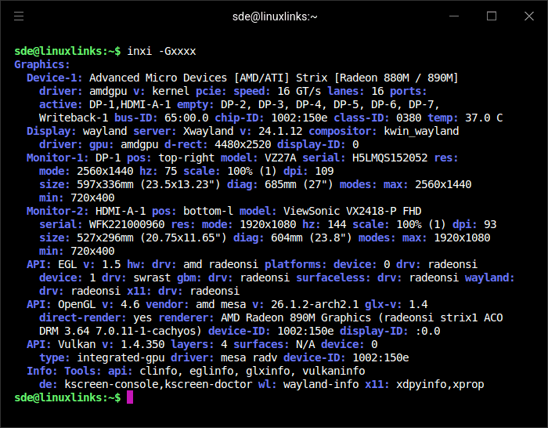This screenshot has height=428, width=548.
Task: Click diag value 685mm (27")
Action: coord(299,184)
